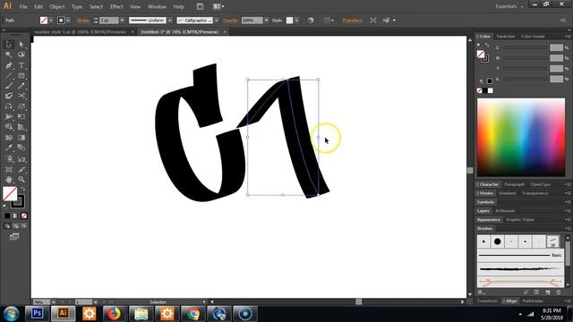
Task: Launch Photoshop from the taskbar
Action: point(37,314)
